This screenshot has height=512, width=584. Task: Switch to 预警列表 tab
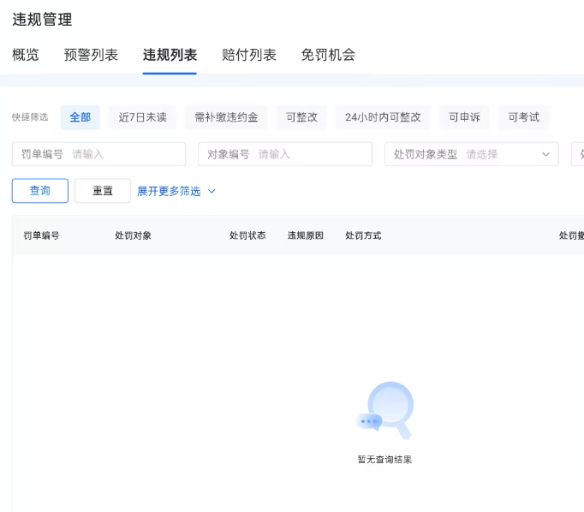(91, 55)
